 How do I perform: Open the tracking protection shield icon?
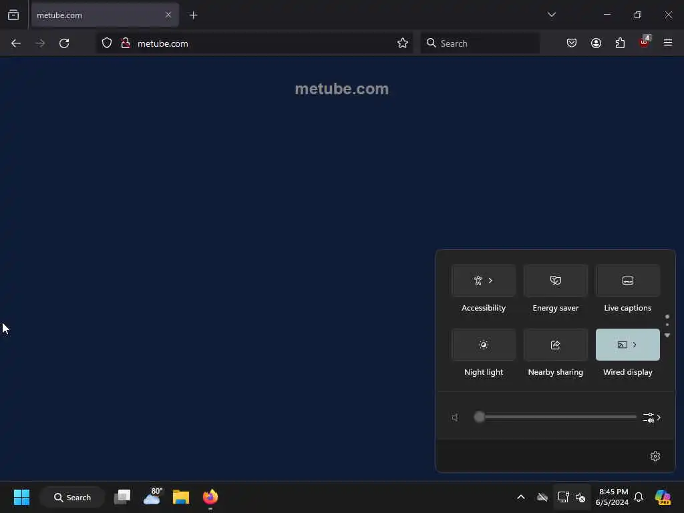[107, 43]
